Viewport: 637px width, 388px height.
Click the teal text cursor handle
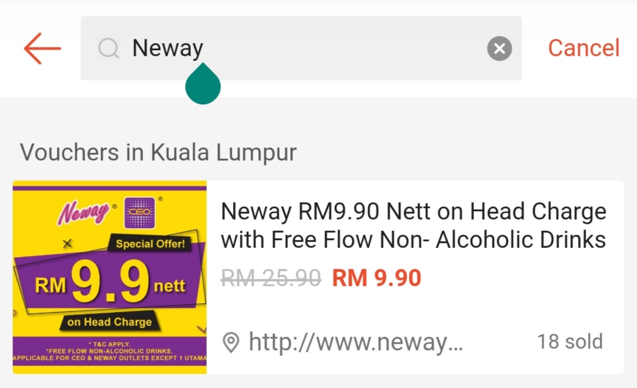(x=203, y=84)
